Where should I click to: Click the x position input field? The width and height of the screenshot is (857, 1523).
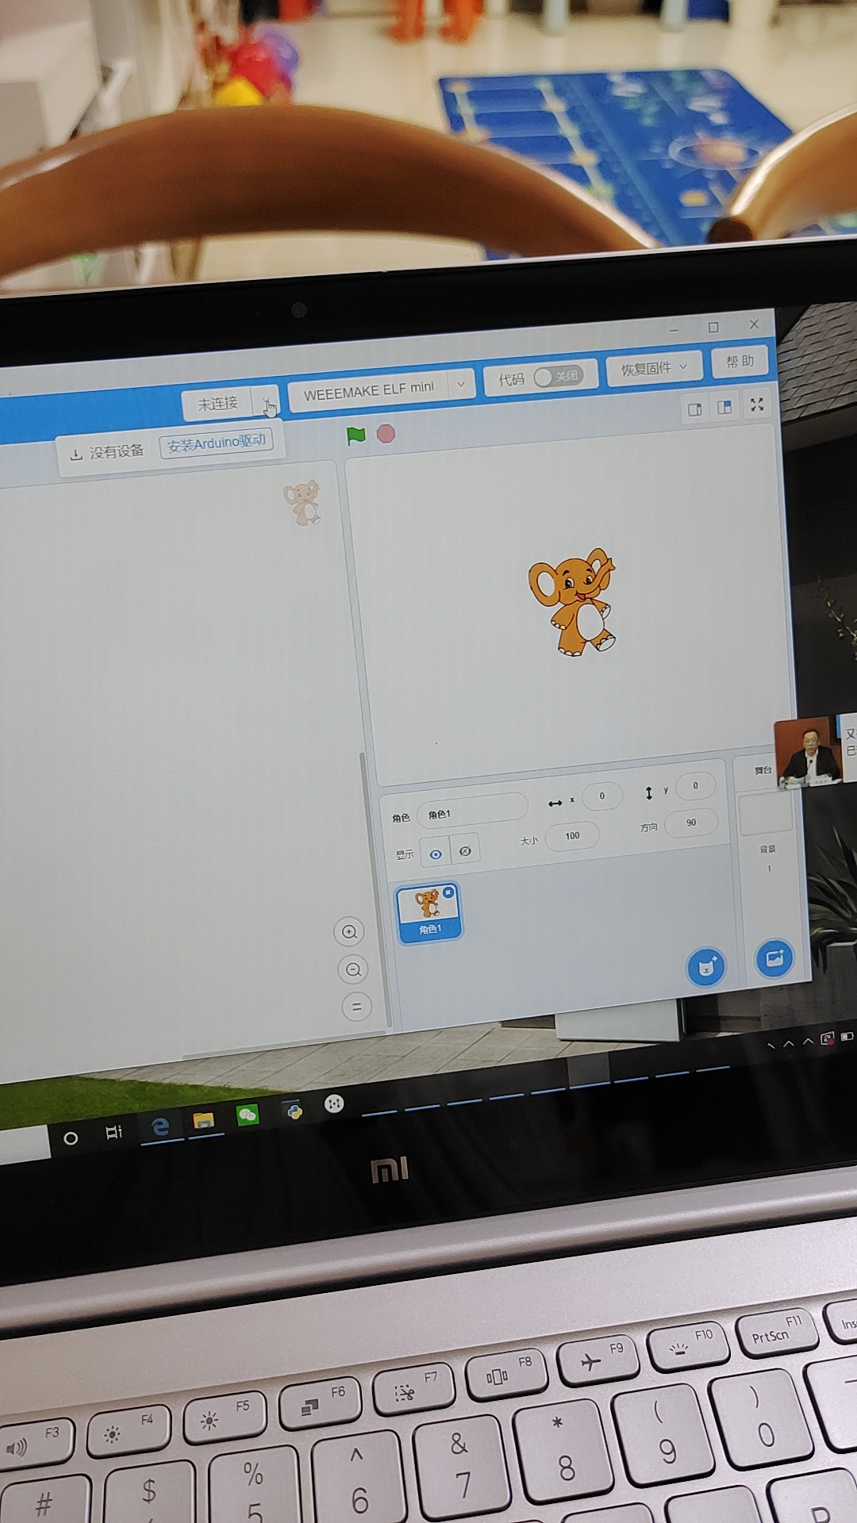602,796
